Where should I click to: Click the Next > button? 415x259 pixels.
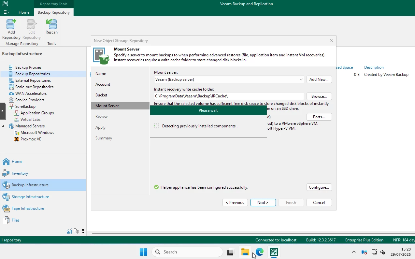263,203
